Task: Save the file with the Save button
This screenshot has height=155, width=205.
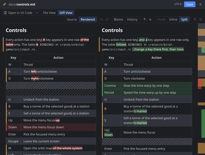Action: point(190,4)
